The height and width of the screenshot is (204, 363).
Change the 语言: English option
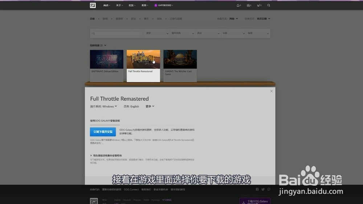(x=131, y=106)
